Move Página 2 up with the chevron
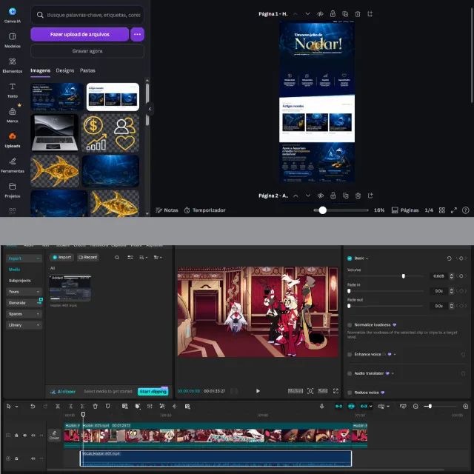The image size is (474, 474). [x=296, y=196]
